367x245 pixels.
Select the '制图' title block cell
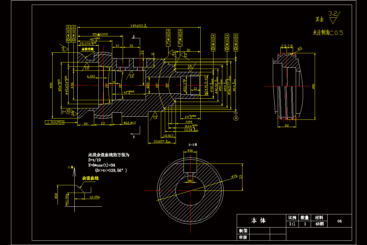[x=243, y=231]
